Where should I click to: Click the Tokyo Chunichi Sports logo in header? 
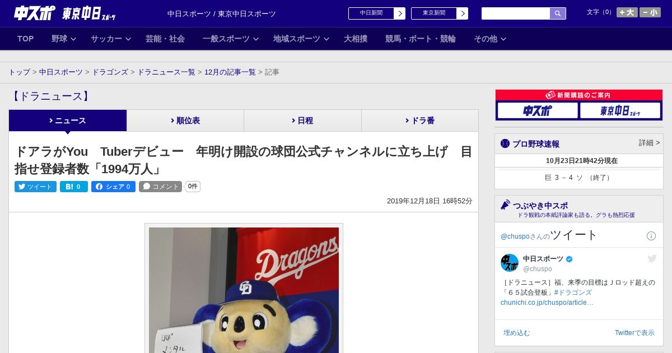(88, 13)
